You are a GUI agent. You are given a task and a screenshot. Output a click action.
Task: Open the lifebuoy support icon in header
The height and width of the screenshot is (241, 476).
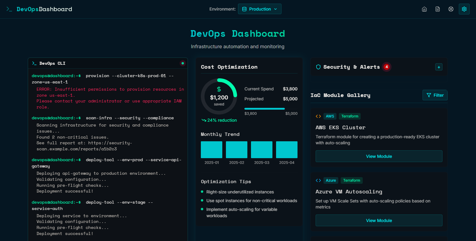click(x=451, y=9)
